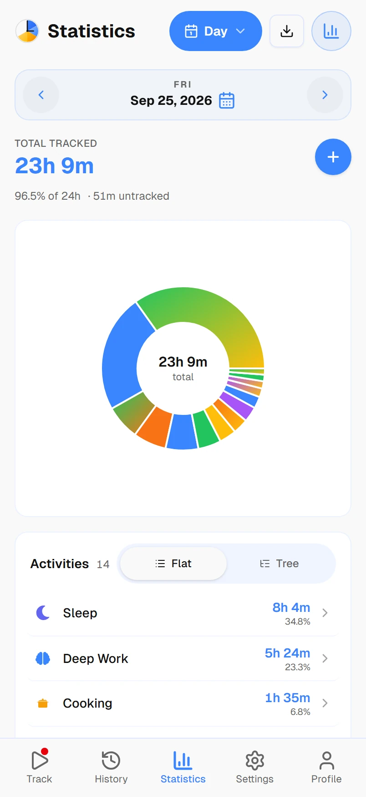366x797 pixels.
Task: Click the app clock logo icon
Action: pos(27,31)
